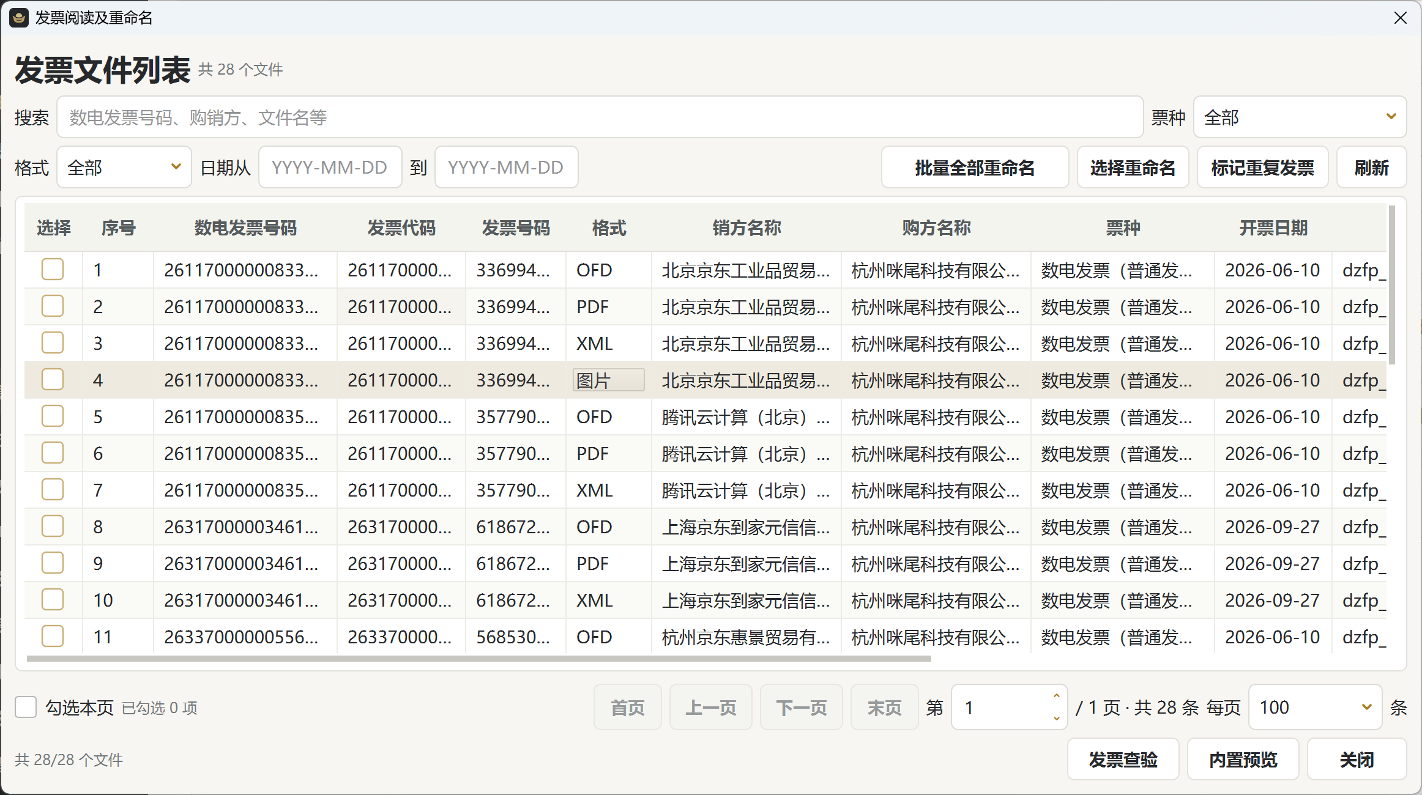This screenshot has height=795, width=1422.
Task: Click the 日期从 start date field
Action: pos(330,168)
